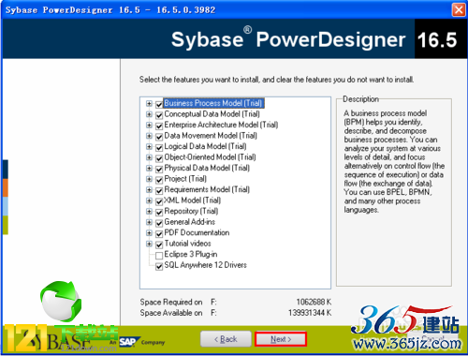The width and height of the screenshot is (468, 356).
Task: Untick the Tutorial videos checkbox
Action: click(x=159, y=245)
